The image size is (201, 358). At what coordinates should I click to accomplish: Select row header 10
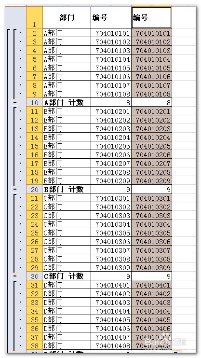34,102
